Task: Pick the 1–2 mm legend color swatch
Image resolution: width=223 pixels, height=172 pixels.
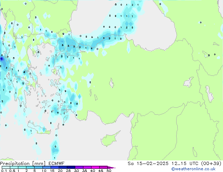Action: coord(22,167)
